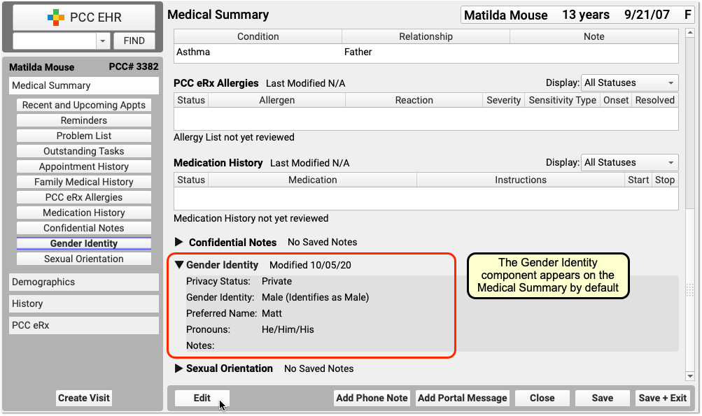Click the Condition column header

[258, 36]
